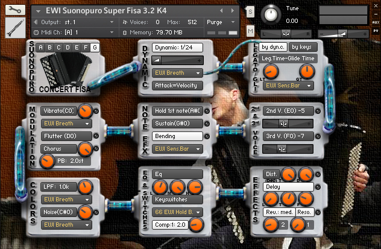Click the Eq mid band knob

coord(178,187)
